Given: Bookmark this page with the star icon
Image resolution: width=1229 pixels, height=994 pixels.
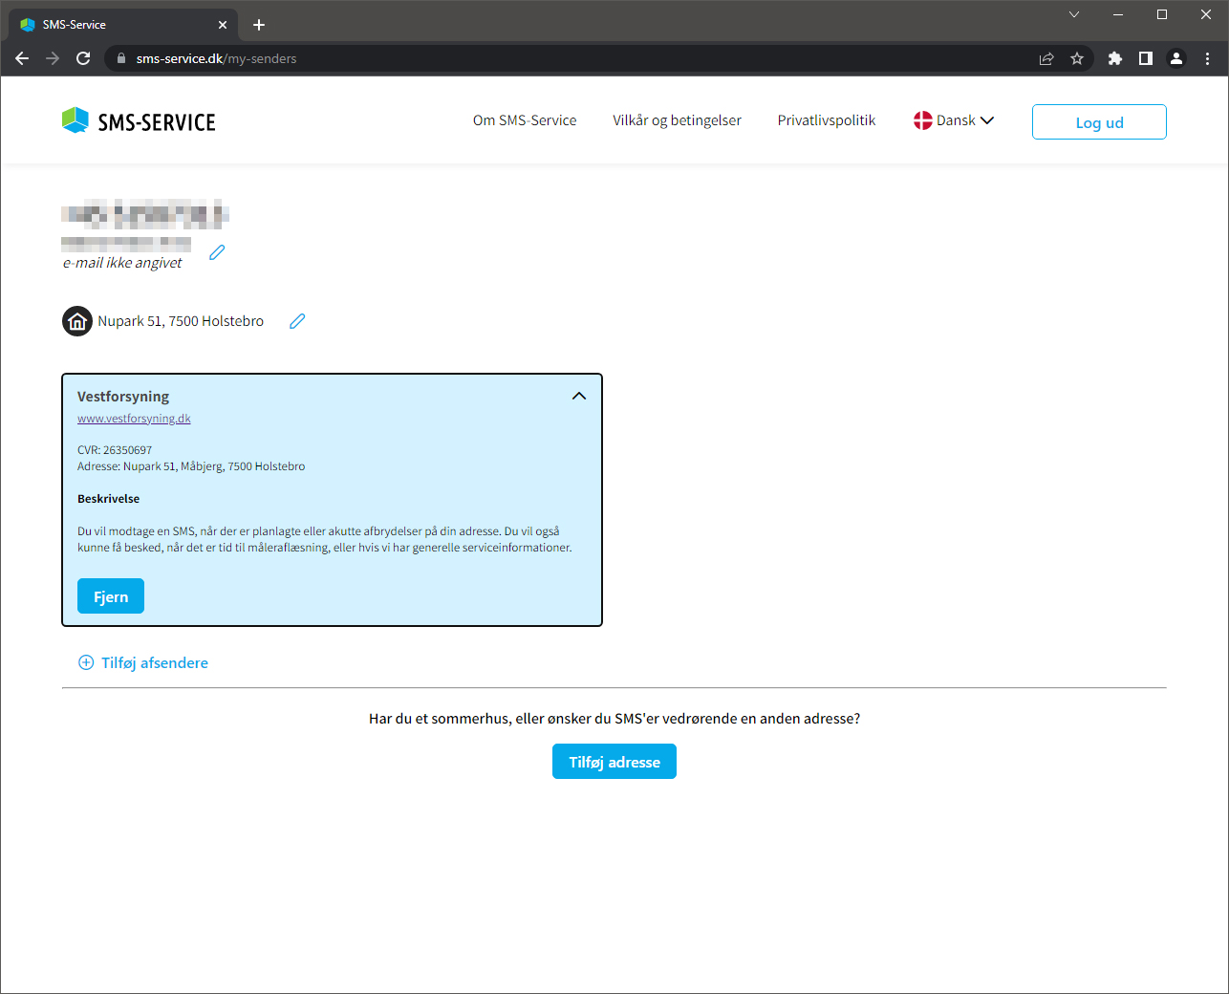Looking at the screenshot, I should click(x=1077, y=58).
